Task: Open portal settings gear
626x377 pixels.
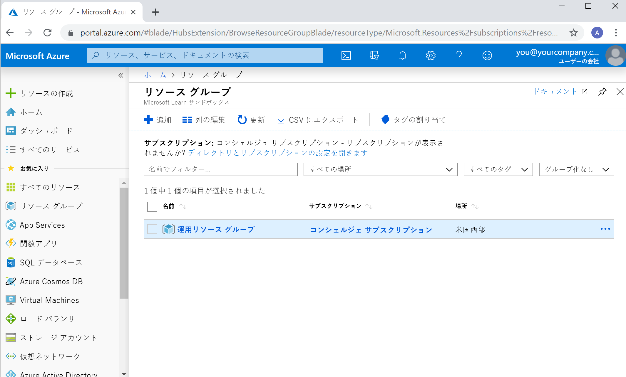Action: tap(431, 55)
